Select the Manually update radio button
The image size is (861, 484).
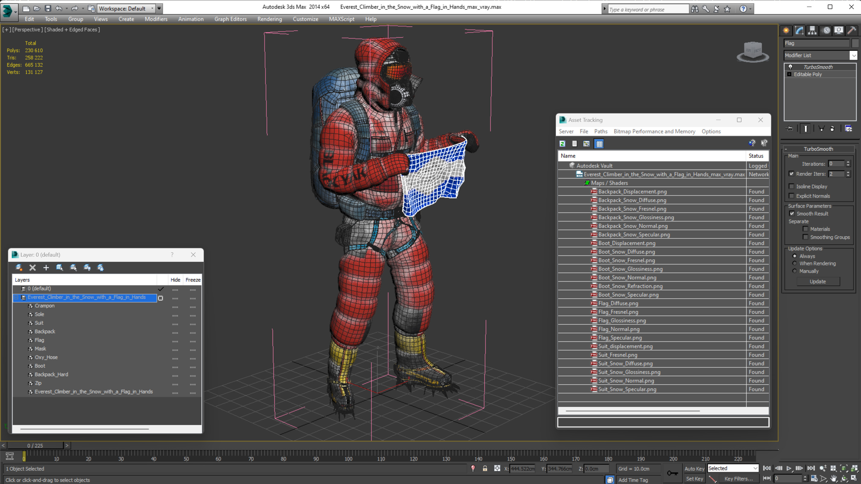[795, 271]
